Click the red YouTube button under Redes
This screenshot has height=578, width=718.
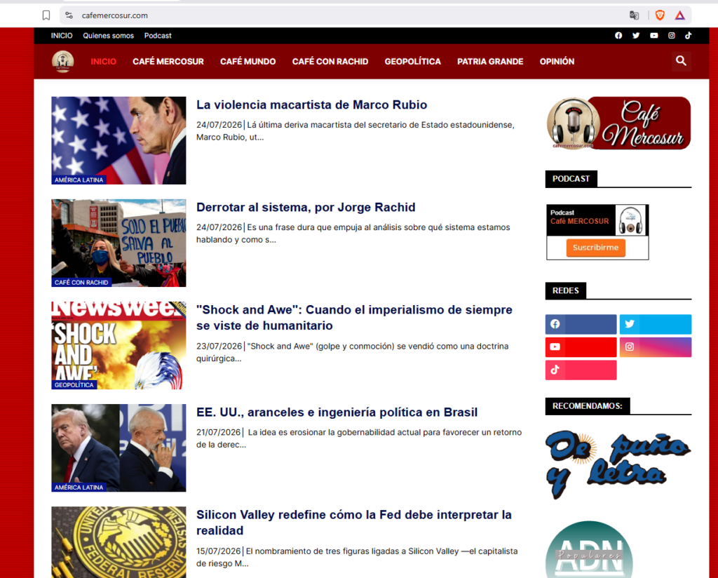click(581, 347)
